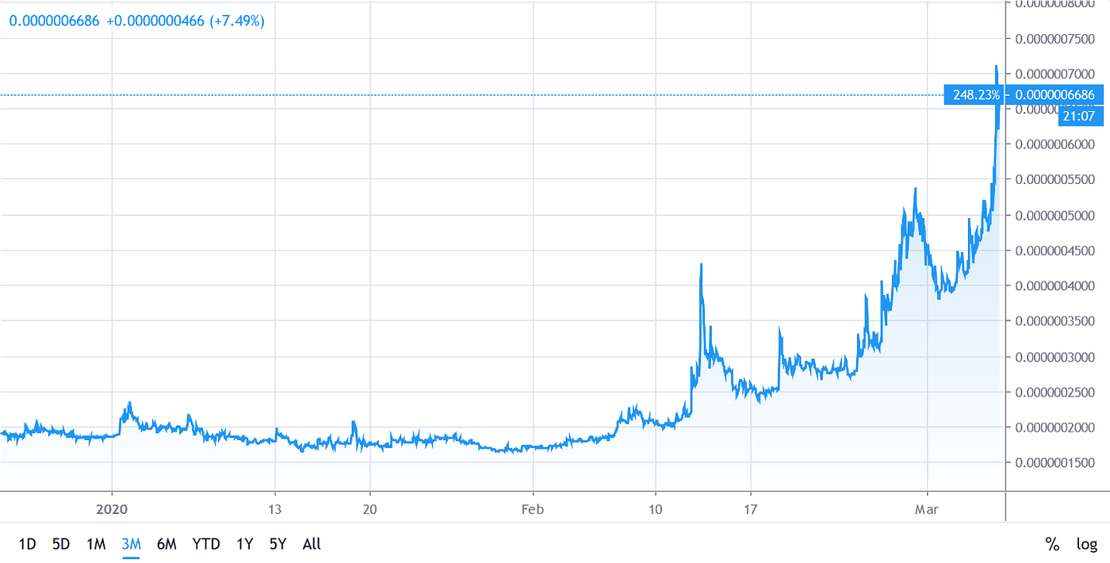Change the range to 6M
1110x563 pixels.
click(x=166, y=545)
